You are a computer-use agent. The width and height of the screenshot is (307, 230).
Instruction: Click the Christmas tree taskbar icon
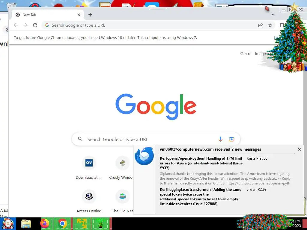tap(100, 224)
